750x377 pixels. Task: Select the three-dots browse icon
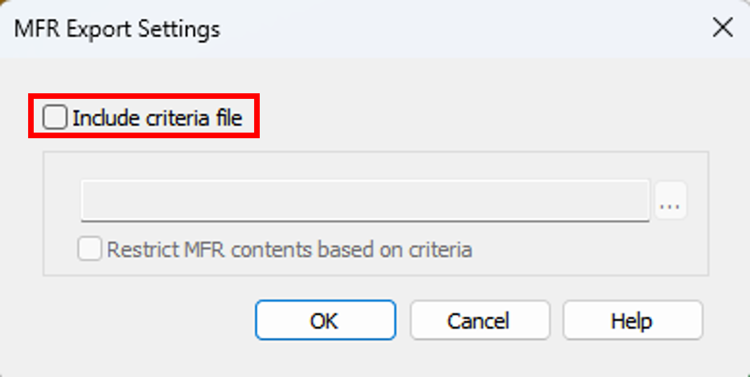click(x=670, y=201)
